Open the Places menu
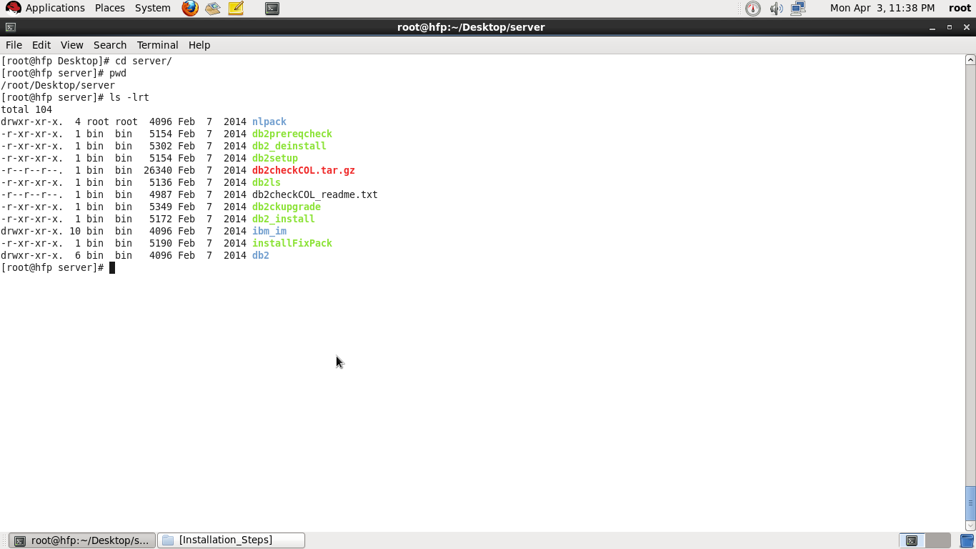Viewport: 976px width, 549px height. coord(110,8)
